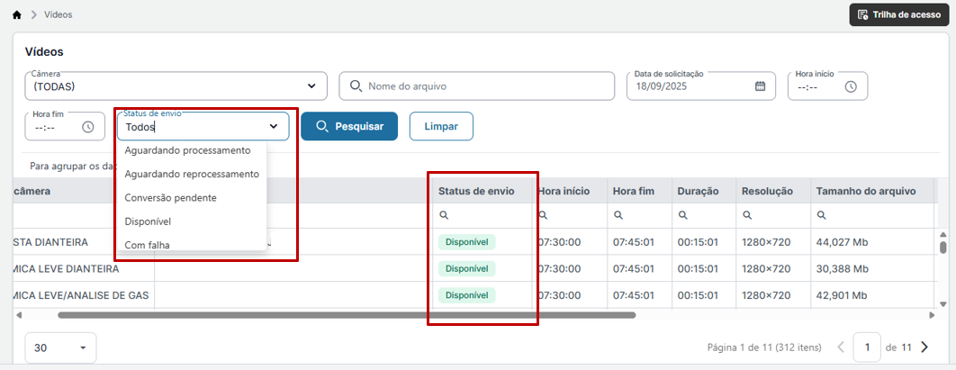Go to the next page arrow

(924, 347)
